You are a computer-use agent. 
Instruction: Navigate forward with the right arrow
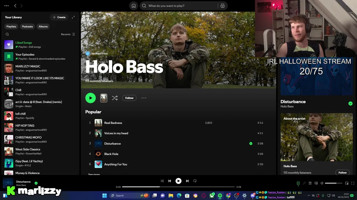point(21,6)
